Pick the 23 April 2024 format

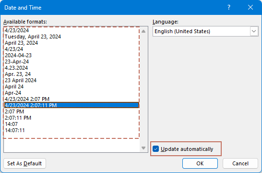tap(21, 80)
